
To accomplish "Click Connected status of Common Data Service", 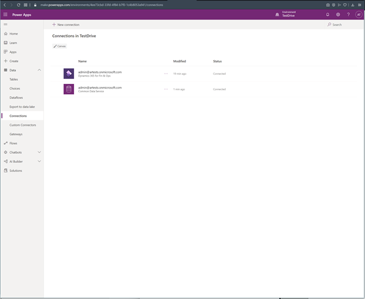I will [219, 89].
